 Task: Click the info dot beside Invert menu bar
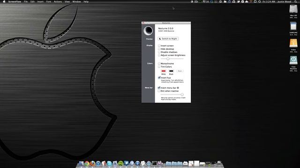(178, 88)
